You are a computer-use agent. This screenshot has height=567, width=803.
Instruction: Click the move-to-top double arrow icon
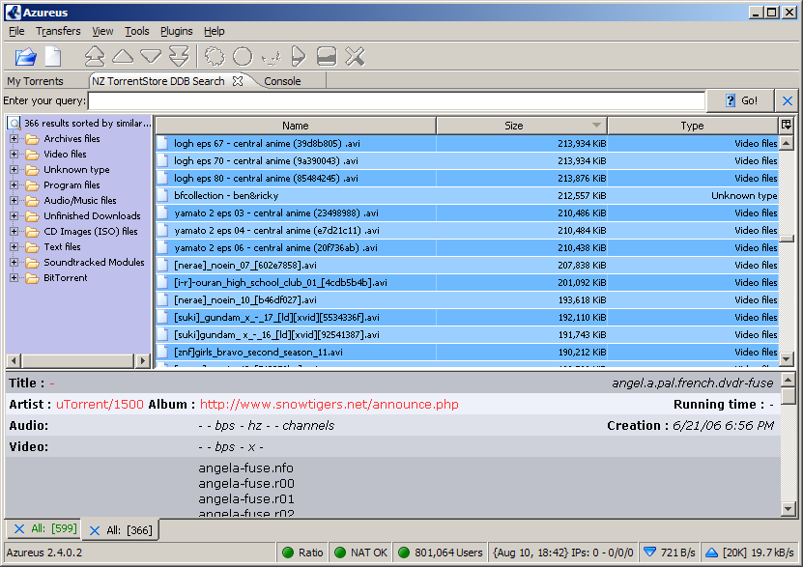[x=95, y=57]
